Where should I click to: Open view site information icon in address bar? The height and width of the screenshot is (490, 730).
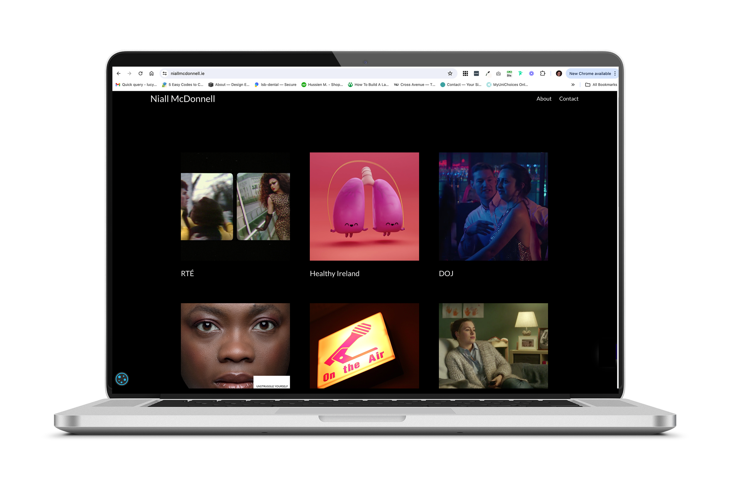(x=164, y=73)
